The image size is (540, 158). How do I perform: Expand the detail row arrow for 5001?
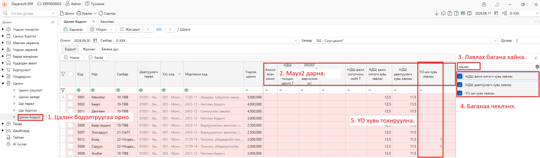pyautogui.click(x=63, y=97)
